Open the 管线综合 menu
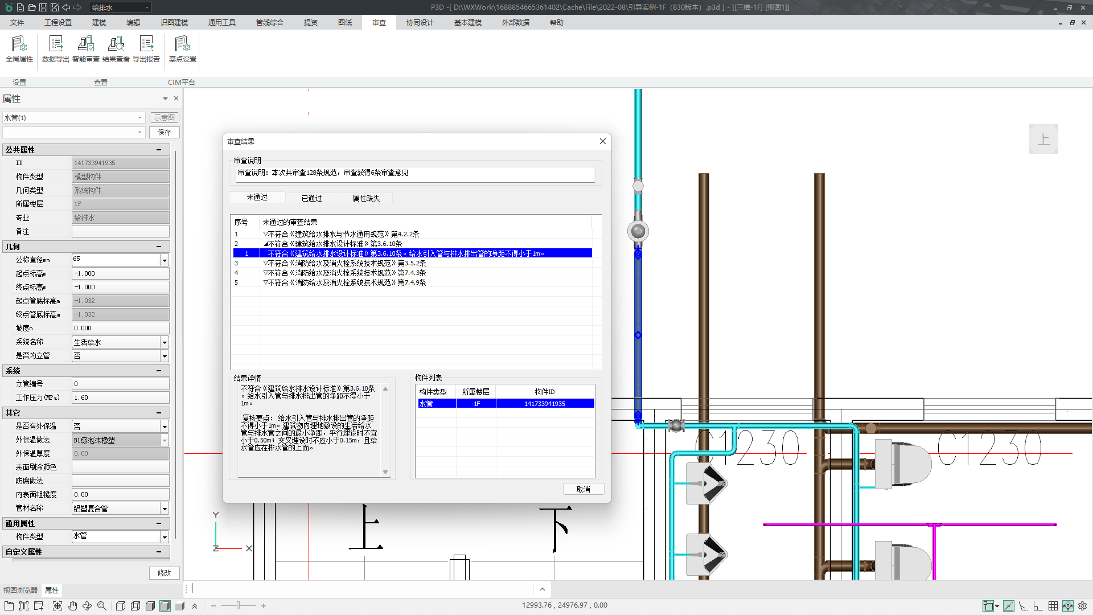Image resolution: width=1093 pixels, height=615 pixels. pyautogui.click(x=269, y=23)
